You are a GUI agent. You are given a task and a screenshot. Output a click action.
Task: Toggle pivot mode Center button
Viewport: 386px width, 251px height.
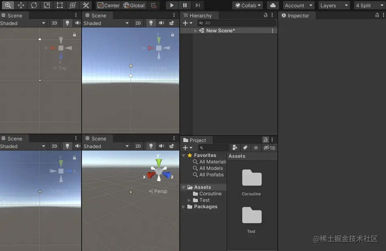tap(109, 5)
